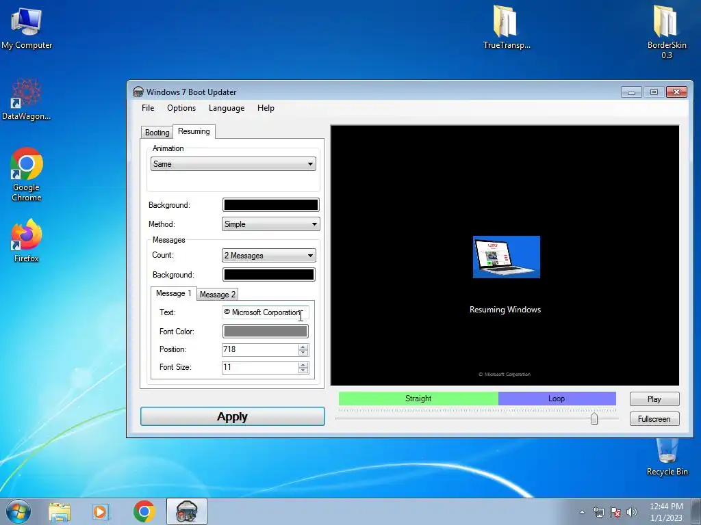Maximize the Boot Updater window
This screenshot has height=525, width=701.
pos(654,92)
